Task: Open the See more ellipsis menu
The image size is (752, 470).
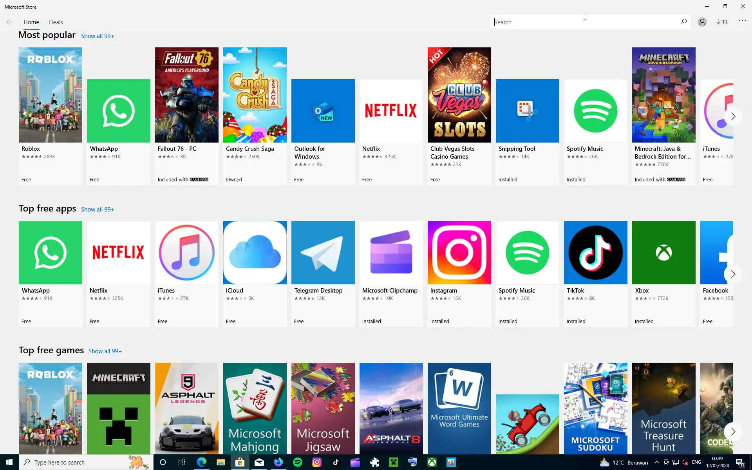Action: tap(742, 21)
